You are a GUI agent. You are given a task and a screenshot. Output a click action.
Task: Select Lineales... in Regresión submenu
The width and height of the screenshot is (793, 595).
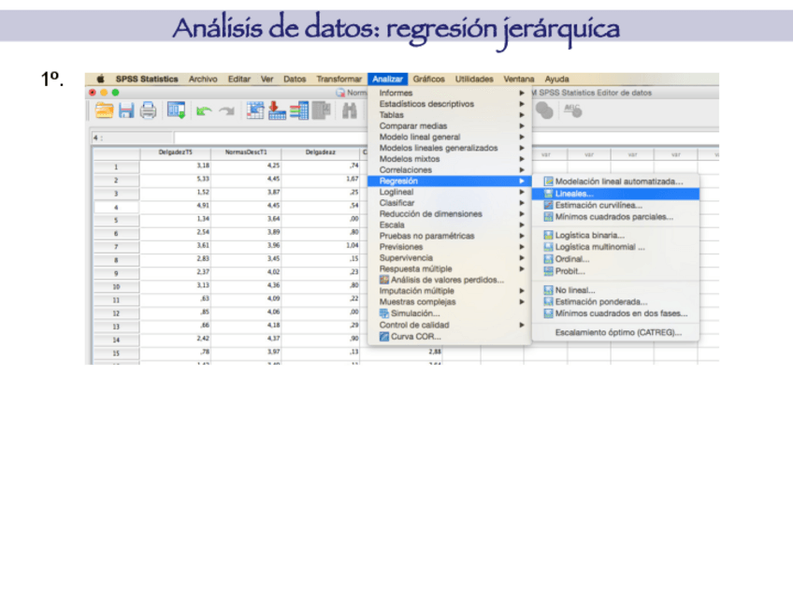tap(574, 194)
